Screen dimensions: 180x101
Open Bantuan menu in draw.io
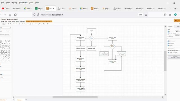[x=22, y=21]
